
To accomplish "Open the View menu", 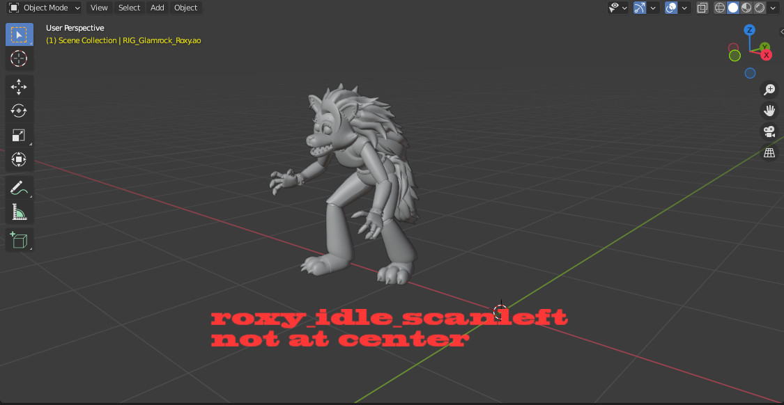I will tap(99, 8).
